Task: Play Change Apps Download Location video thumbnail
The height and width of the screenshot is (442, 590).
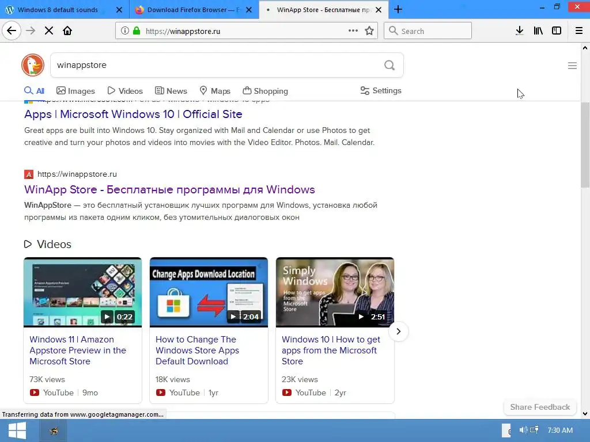Action: pos(209,292)
